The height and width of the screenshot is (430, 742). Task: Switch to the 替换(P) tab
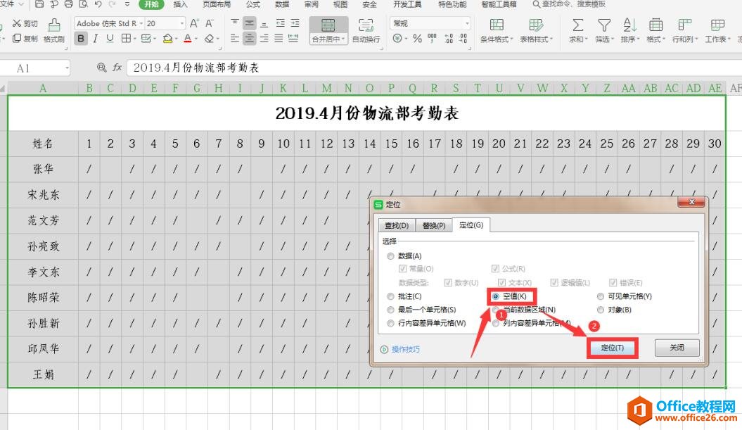click(x=434, y=225)
